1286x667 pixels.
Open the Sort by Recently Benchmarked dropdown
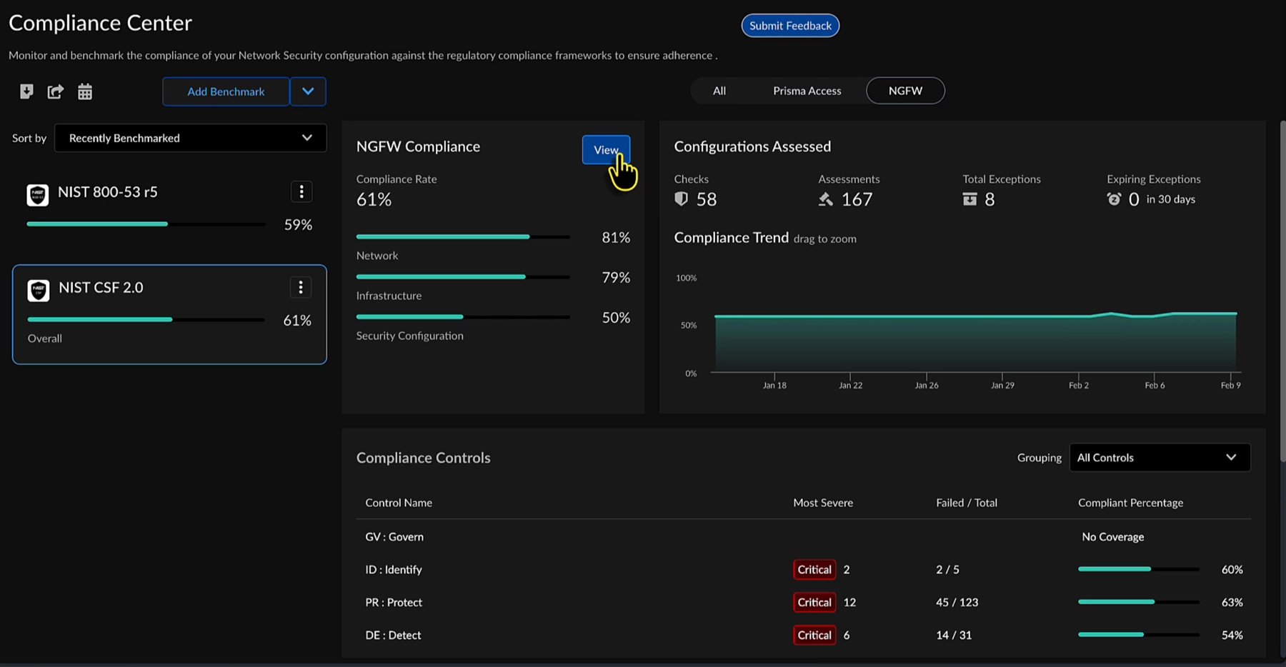tap(190, 138)
